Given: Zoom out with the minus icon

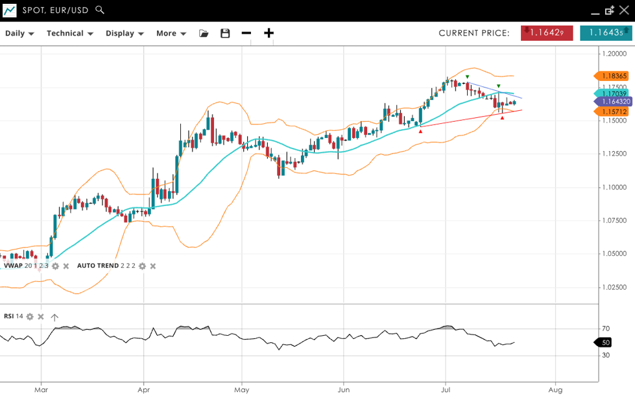Looking at the screenshot, I should pos(246,33).
